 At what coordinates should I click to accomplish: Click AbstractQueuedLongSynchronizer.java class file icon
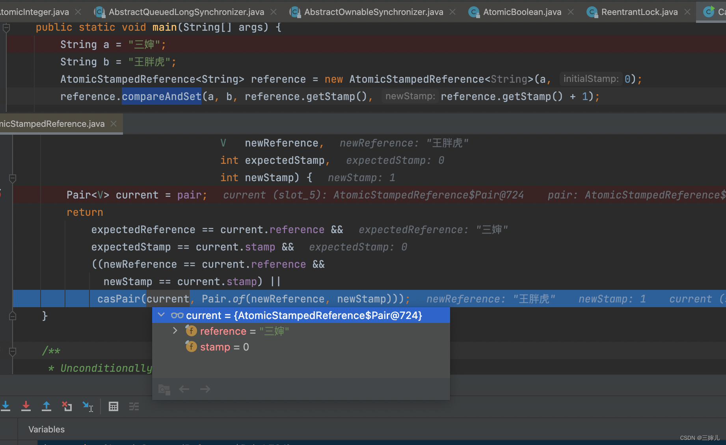click(99, 12)
